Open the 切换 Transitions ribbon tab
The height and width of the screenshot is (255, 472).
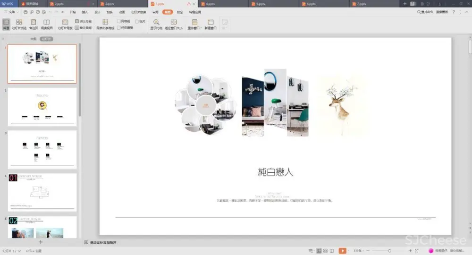pyautogui.click(x=110, y=12)
